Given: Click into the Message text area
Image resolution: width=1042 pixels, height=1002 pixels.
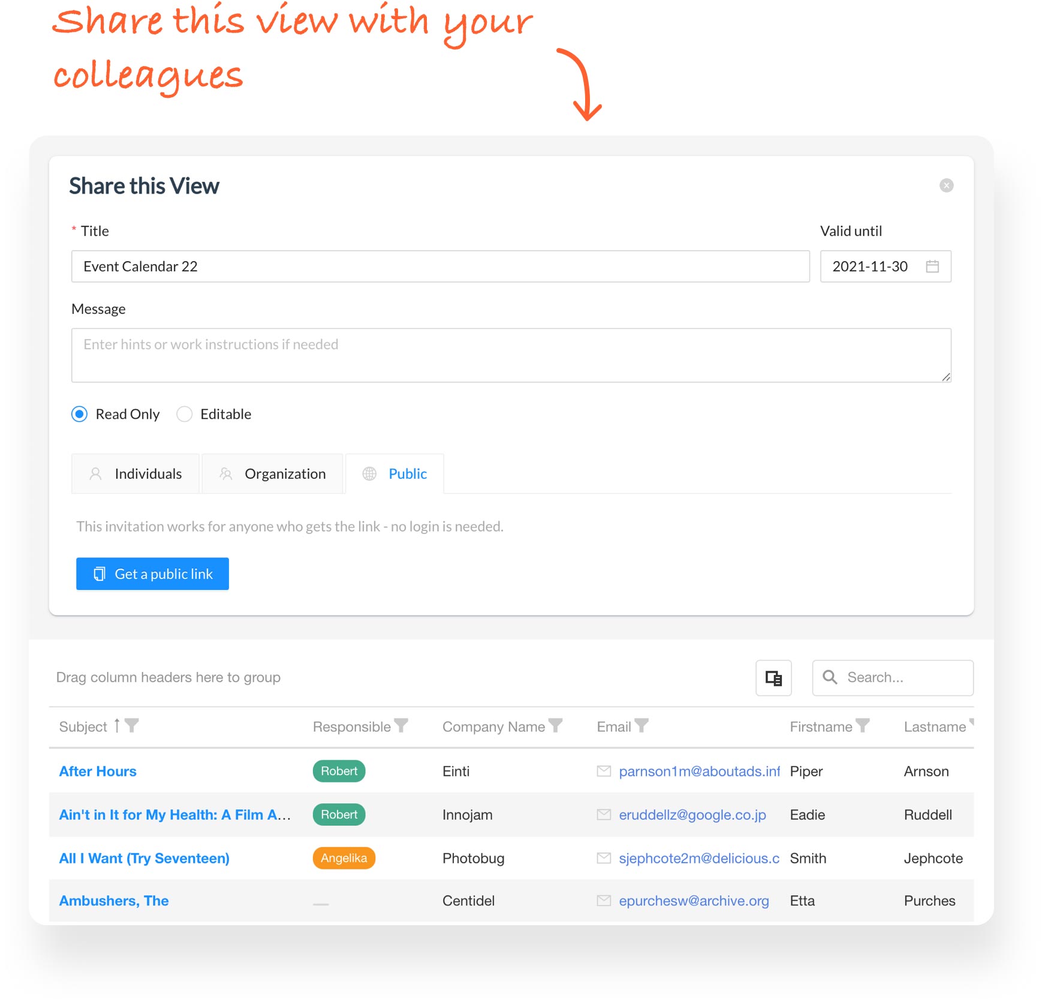Looking at the screenshot, I should (x=511, y=355).
